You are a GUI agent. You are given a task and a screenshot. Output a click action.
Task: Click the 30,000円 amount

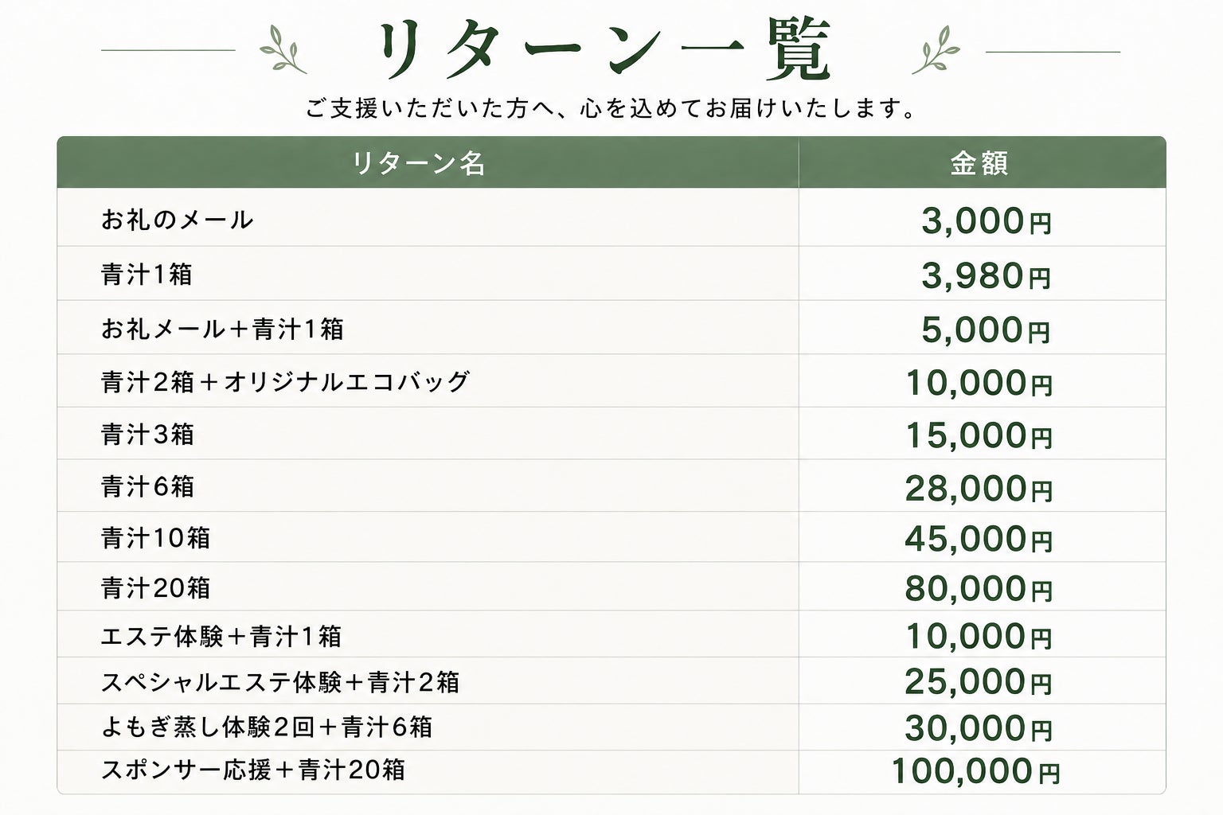tap(979, 727)
